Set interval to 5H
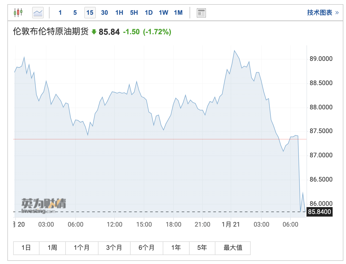Viewport: 346px width, 264px height. 134,13
